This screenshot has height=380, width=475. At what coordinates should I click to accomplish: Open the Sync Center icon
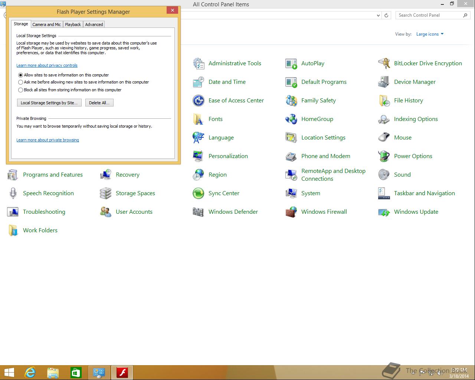click(199, 193)
